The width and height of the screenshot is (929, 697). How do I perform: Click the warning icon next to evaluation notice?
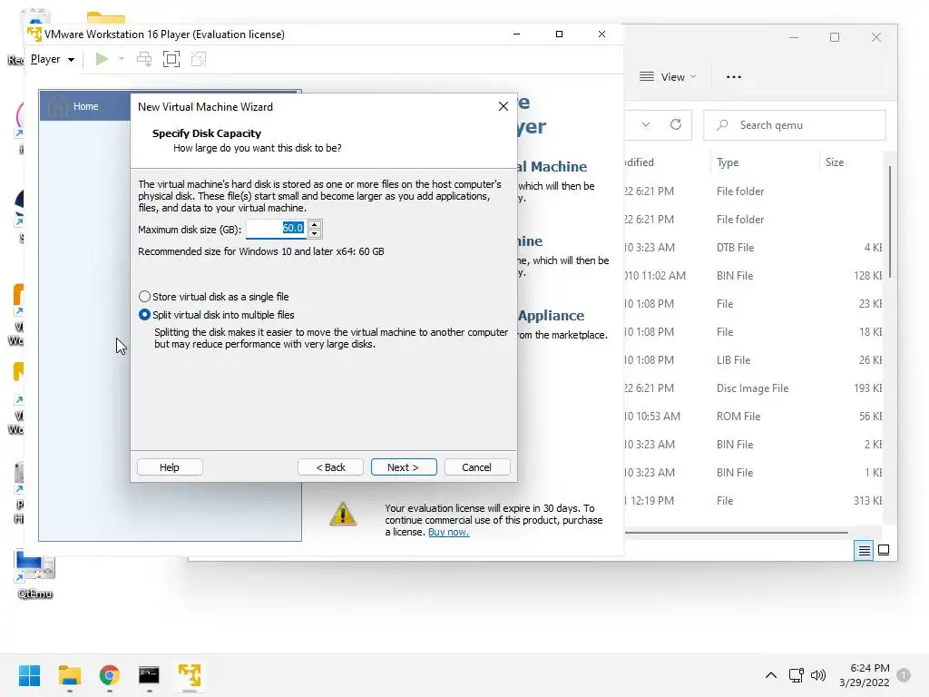[343, 514]
